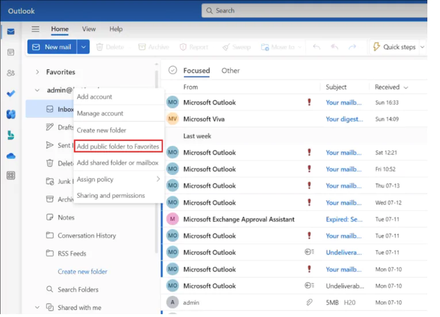Open the To Do checkmark icon
Screen dimensions: 440x317
click(11, 94)
